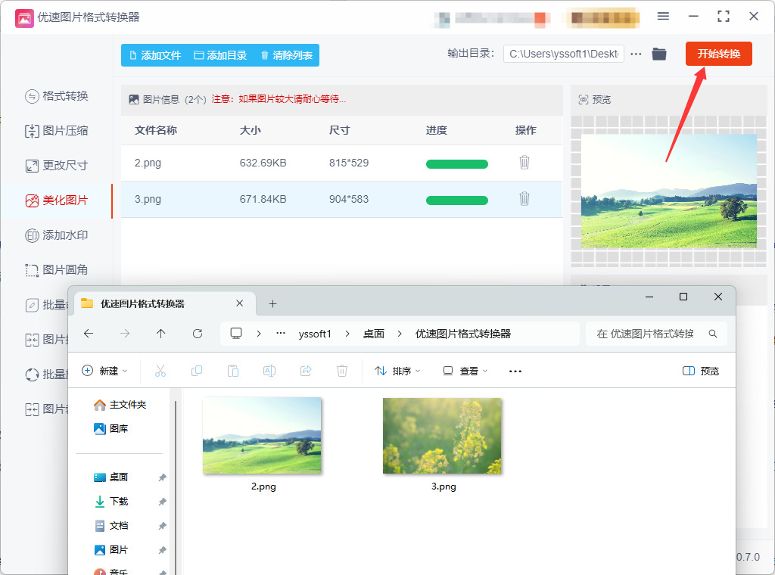
Task: Rename item using Explorer toolbar icon
Action: click(x=269, y=371)
